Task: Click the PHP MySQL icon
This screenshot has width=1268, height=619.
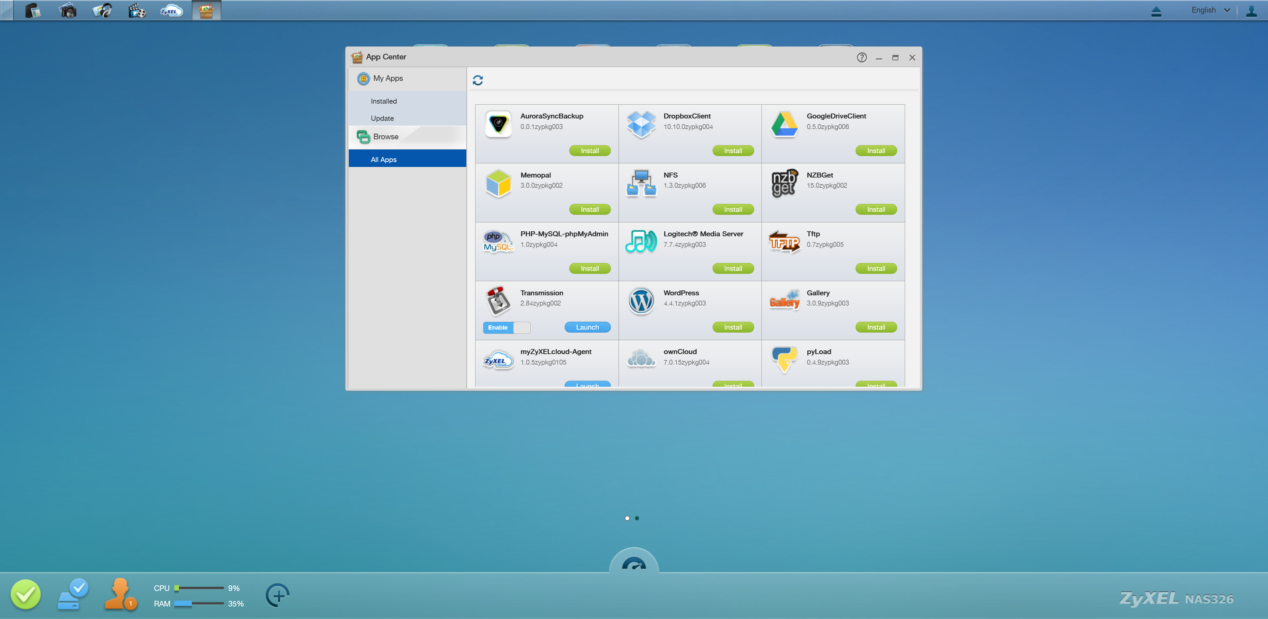Action: pyautogui.click(x=498, y=242)
